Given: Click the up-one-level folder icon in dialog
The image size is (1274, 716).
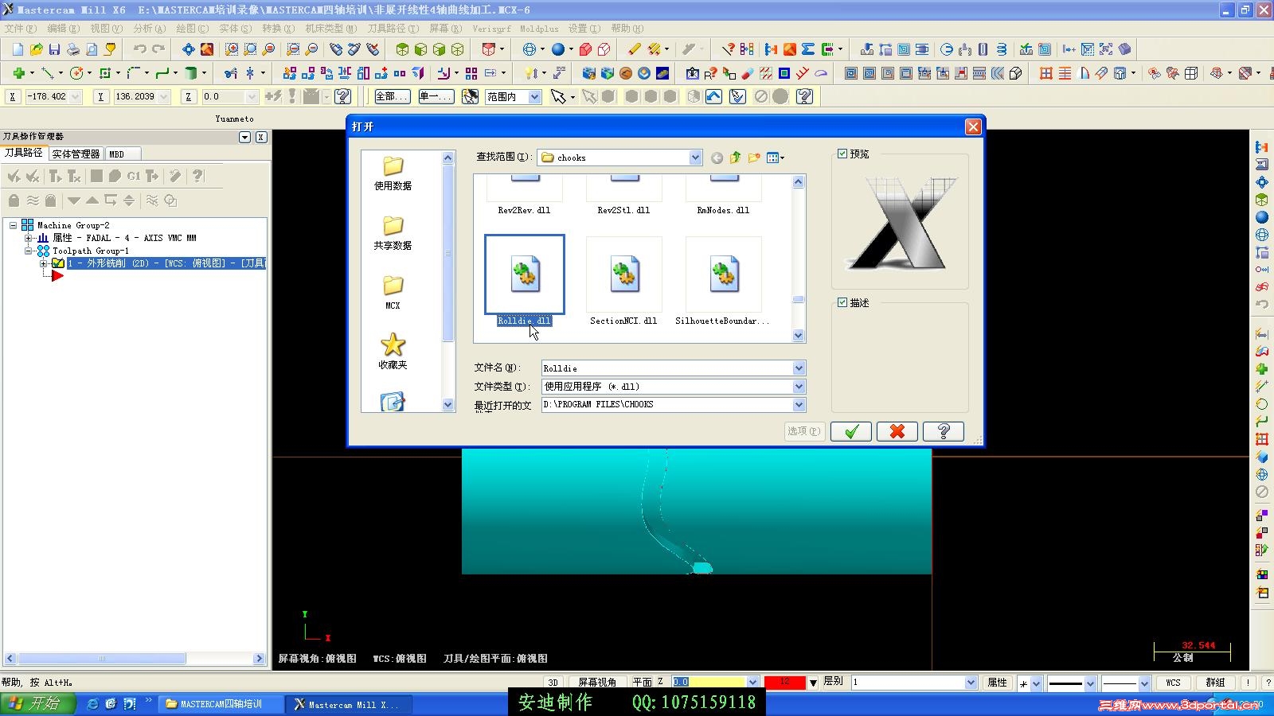Looking at the screenshot, I should point(735,158).
